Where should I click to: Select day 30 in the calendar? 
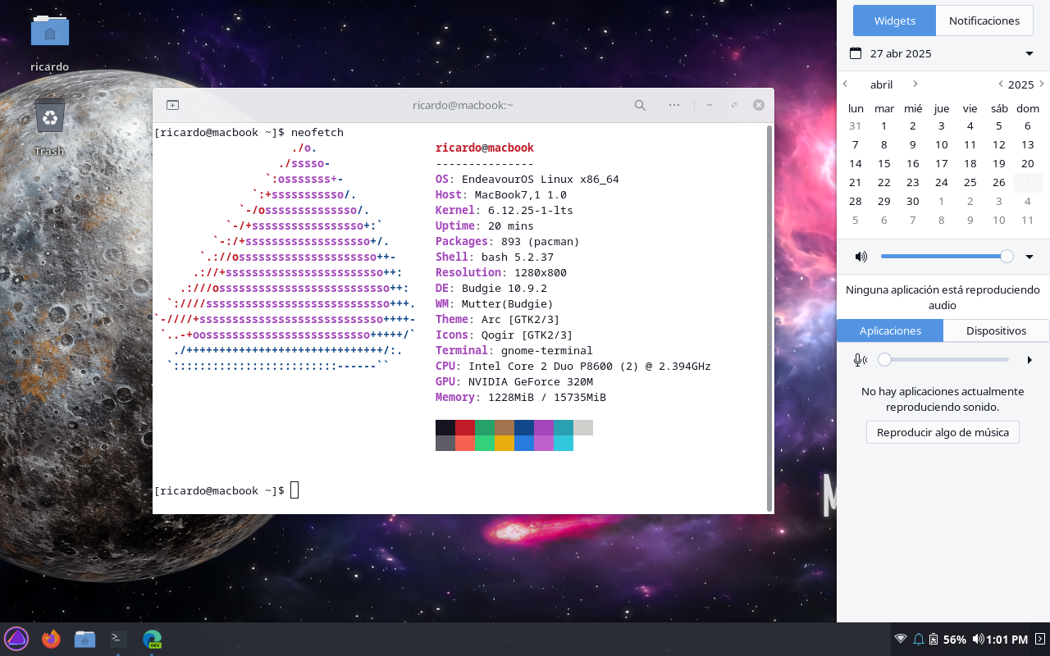[x=913, y=201]
